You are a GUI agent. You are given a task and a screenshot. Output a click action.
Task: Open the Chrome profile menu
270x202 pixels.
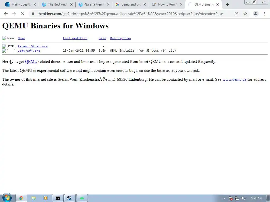[256, 14]
